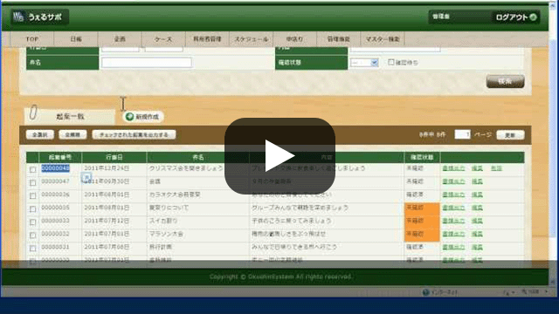Open the うぇるサポ logo home link
The height and width of the screenshot is (314, 559).
pos(38,17)
